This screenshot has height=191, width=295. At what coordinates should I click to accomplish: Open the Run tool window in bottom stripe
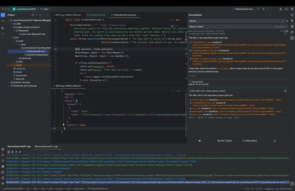pos(3,155)
